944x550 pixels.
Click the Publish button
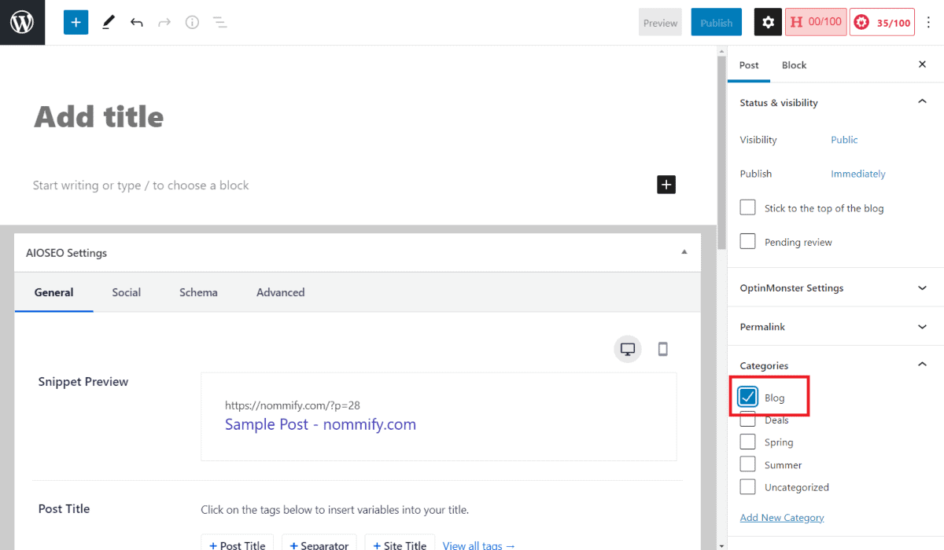(716, 23)
